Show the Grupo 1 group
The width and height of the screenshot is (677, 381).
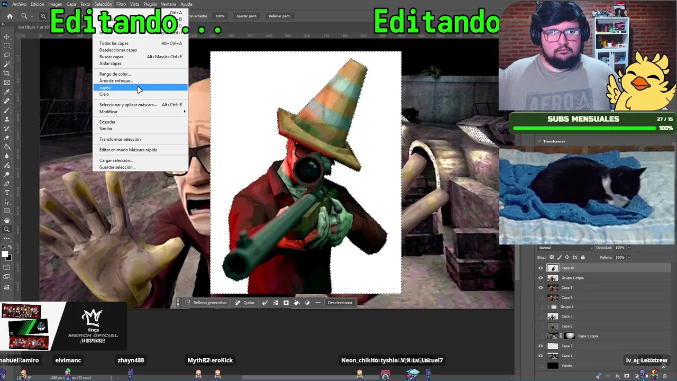point(541,307)
